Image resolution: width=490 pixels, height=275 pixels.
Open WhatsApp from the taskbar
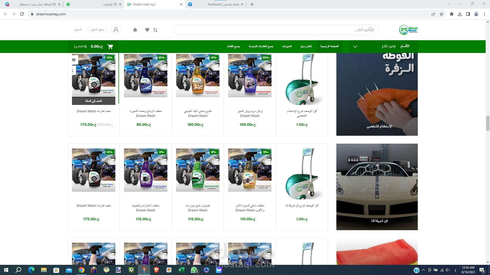click(x=194, y=270)
